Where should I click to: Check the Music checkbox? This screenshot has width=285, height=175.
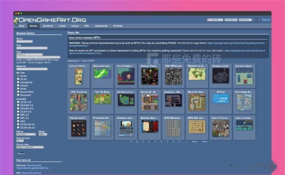point(18,88)
